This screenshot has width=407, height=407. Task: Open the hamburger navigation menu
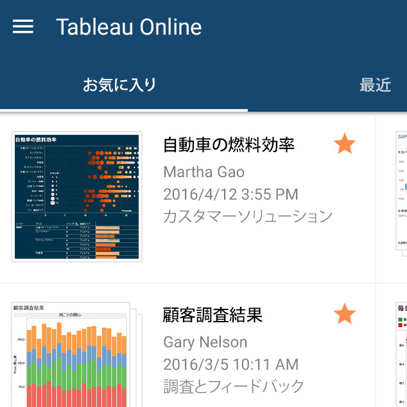click(x=23, y=26)
